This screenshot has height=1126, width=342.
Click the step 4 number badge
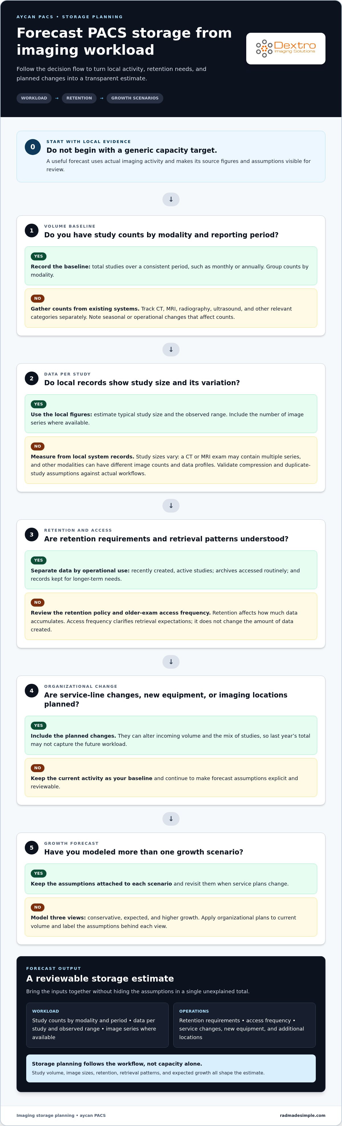click(x=31, y=691)
